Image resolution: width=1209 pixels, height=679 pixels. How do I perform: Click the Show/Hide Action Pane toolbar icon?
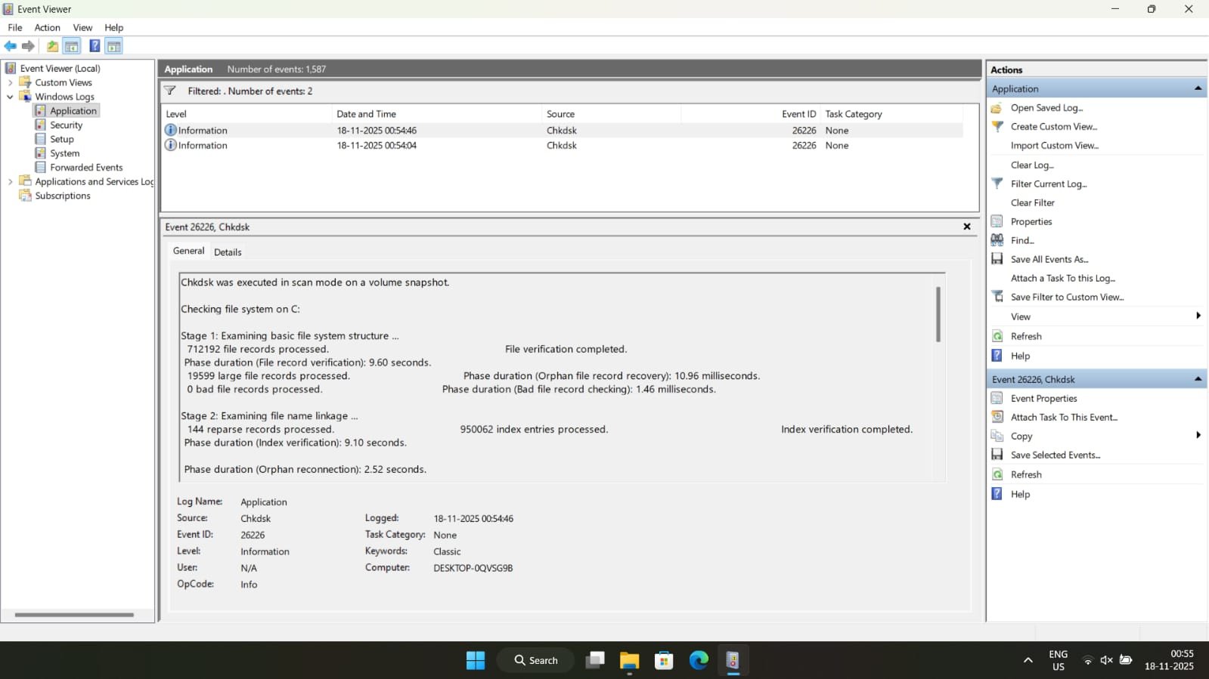pos(114,46)
